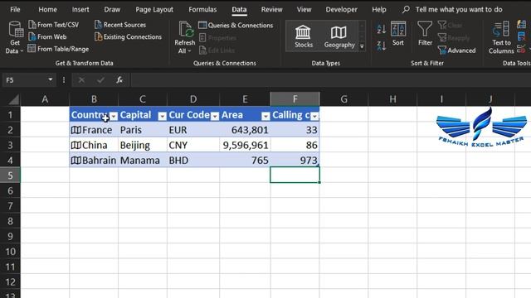Select the cell with value 973

(295, 160)
